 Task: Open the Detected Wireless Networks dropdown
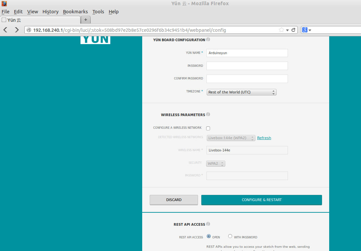231,138
